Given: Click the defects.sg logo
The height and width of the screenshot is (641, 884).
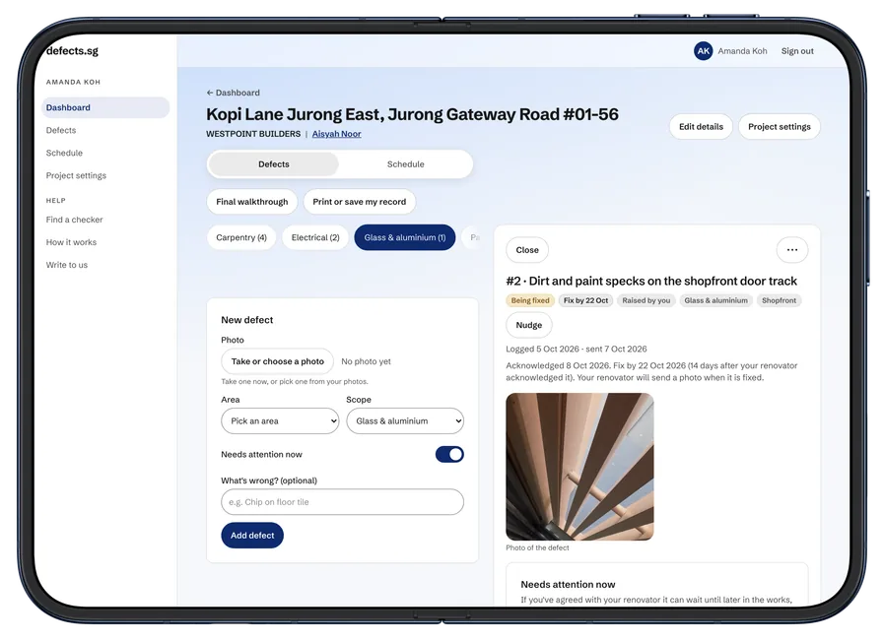Looking at the screenshot, I should 72,50.
